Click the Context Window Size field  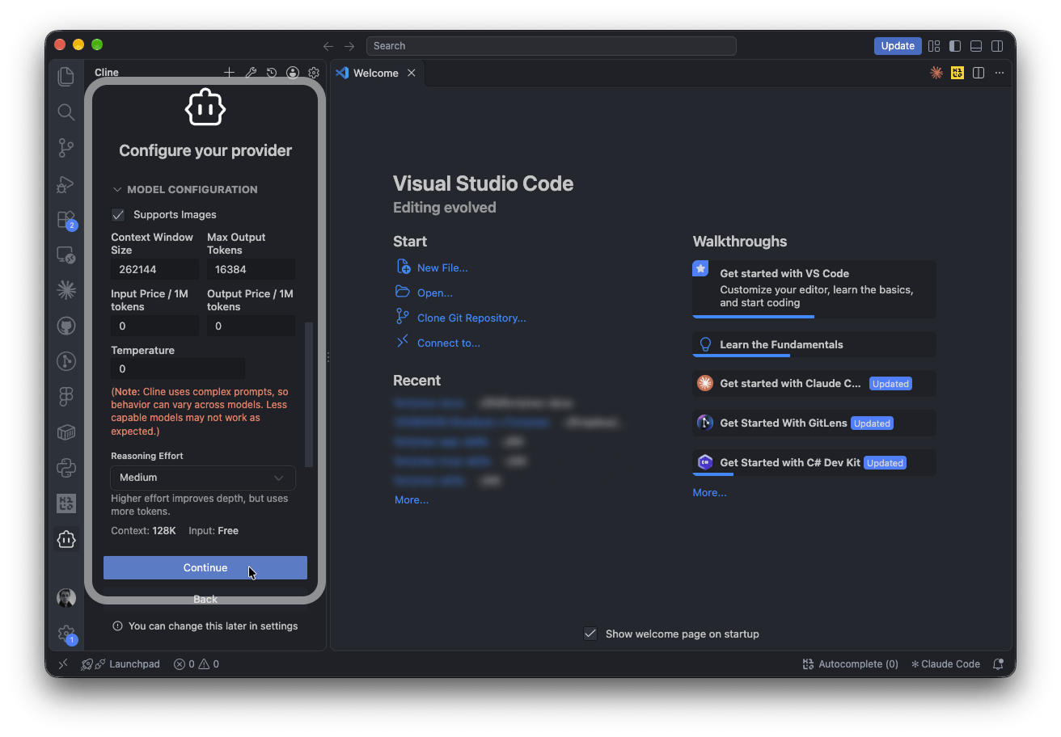click(154, 269)
